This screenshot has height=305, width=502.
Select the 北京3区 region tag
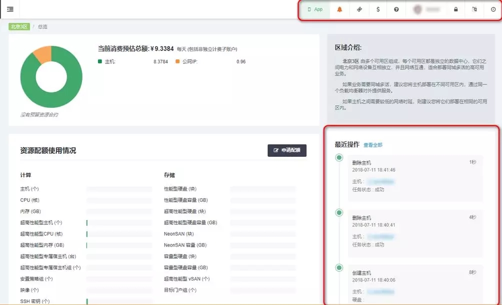pyautogui.click(x=19, y=26)
